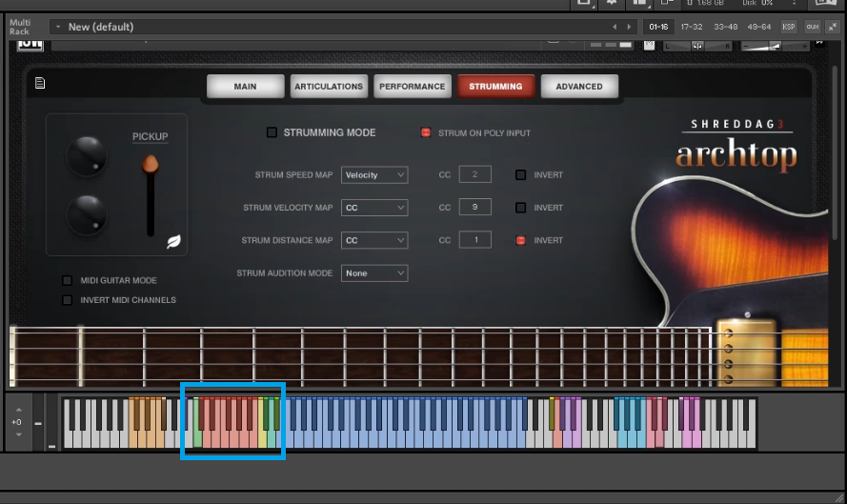Expand the Multi Rack preset menu arrow
The image size is (847, 504).
click(58, 27)
